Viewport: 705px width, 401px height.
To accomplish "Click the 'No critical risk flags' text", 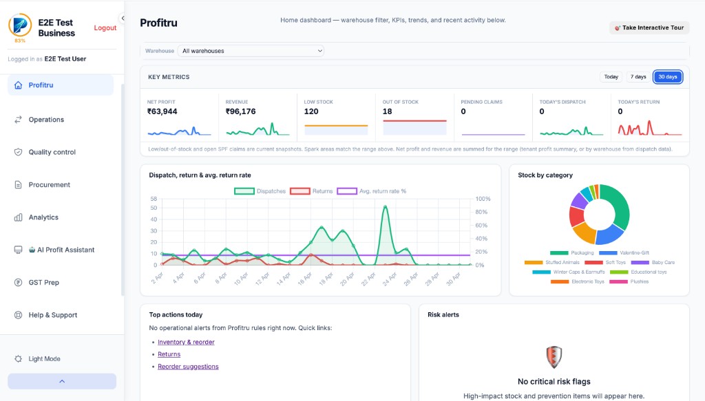I will pos(554,382).
